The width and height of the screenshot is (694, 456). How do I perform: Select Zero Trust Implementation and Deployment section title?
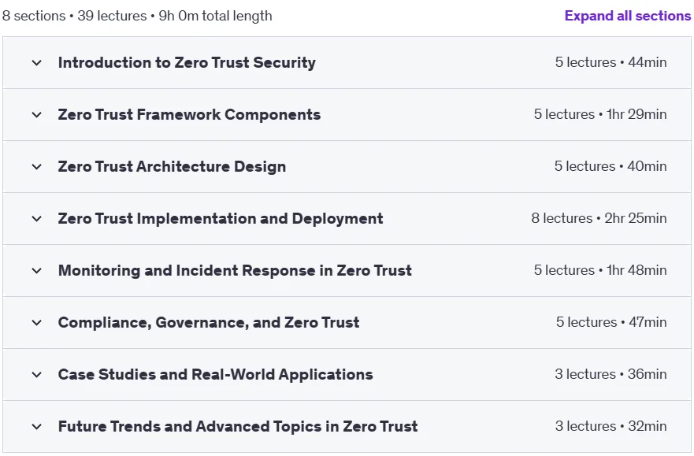[221, 218]
